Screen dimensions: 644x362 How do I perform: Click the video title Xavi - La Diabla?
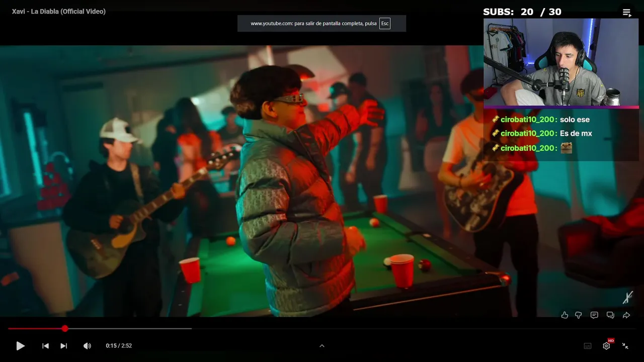click(59, 12)
